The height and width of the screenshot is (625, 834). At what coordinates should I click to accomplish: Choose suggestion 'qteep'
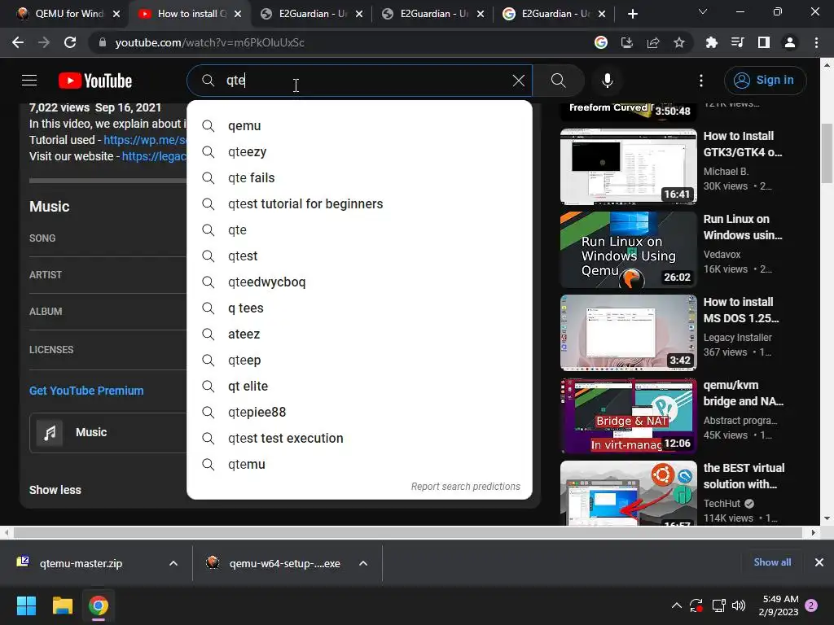[359, 360]
